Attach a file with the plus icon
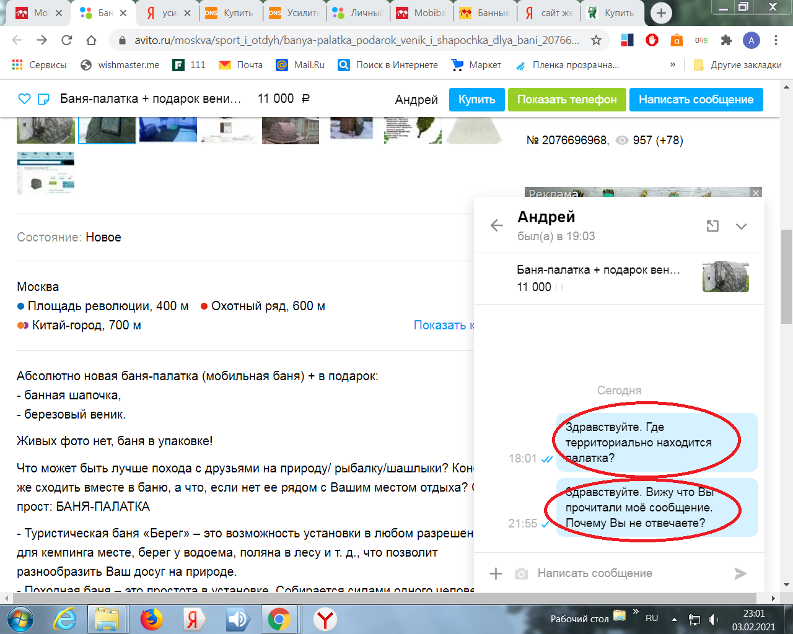Screen dimensions: 793x634 [x=496, y=573]
